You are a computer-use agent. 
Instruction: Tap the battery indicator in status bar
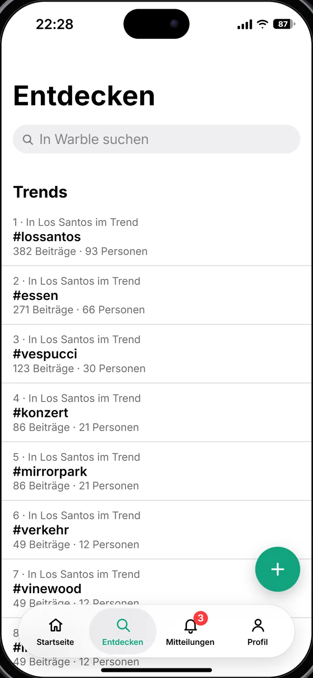tap(284, 24)
